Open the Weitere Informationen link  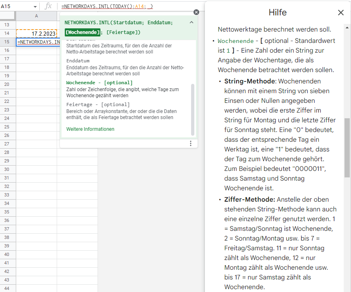[x=90, y=129]
